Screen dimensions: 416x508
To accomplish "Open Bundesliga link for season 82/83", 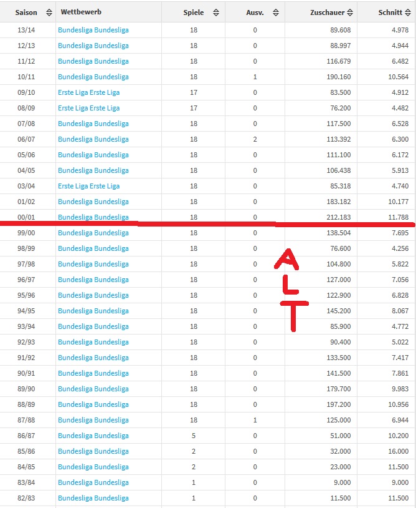I will [93, 498].
